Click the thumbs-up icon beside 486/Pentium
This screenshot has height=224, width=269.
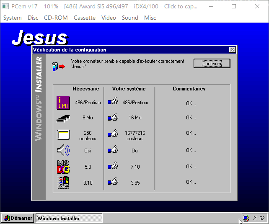(x=113, y=102)
